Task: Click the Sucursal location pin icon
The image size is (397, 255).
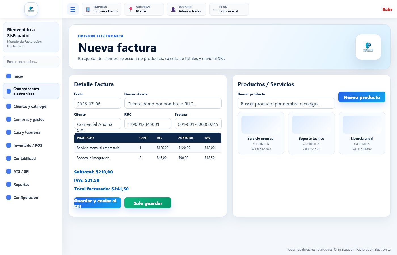Action: click(131, 9)
